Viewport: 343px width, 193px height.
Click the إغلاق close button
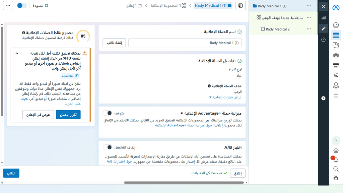237,173
